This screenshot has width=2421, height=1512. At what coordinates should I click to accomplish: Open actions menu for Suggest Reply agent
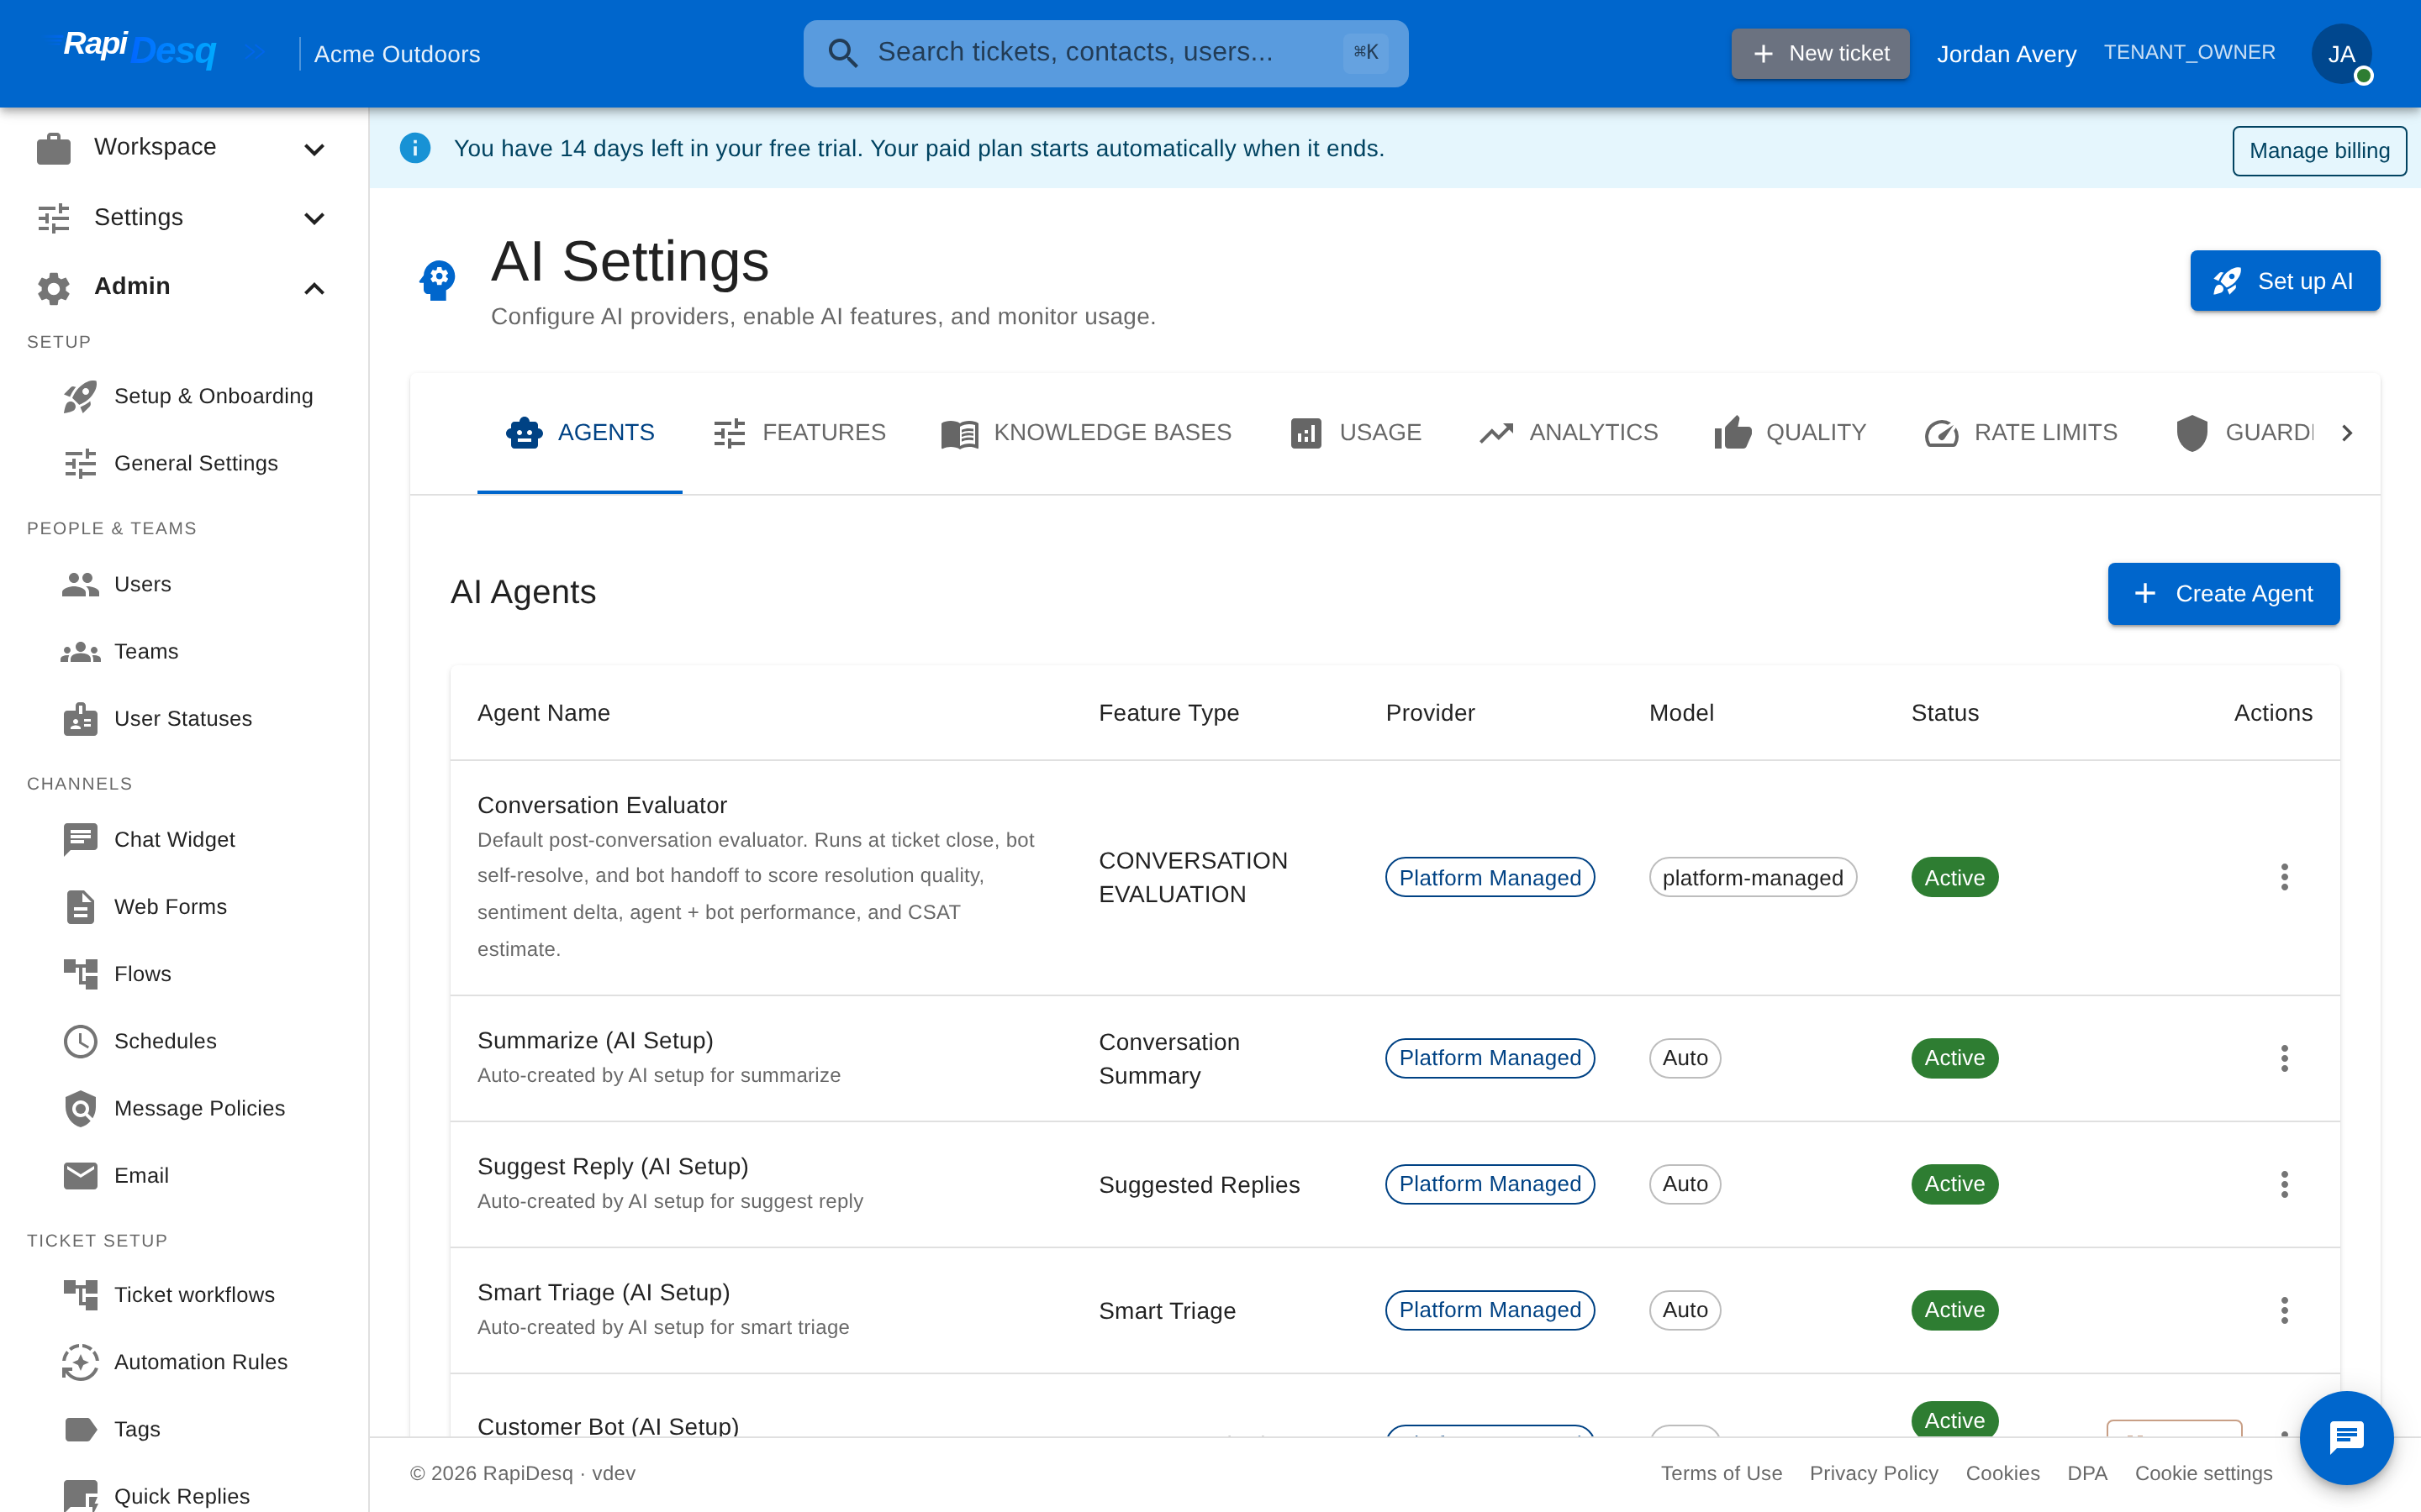tap(2284, 1184)
